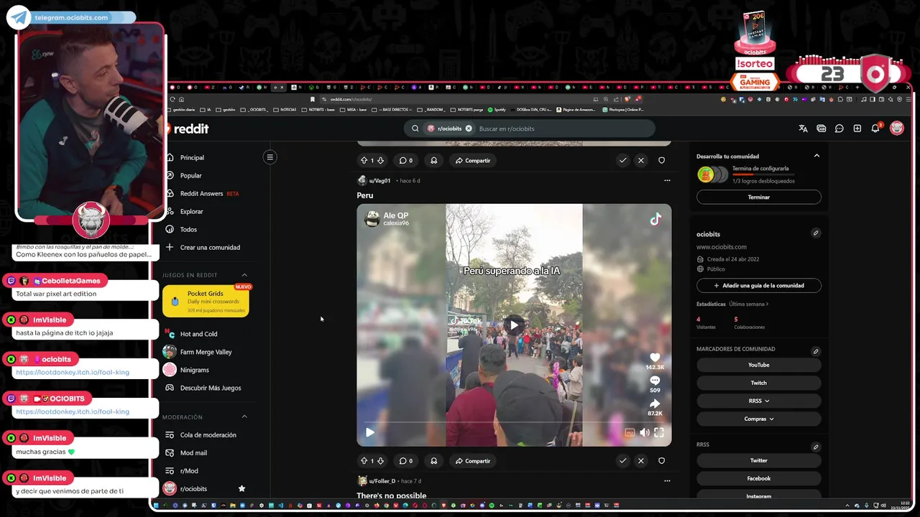Open the options menu of the Peru post
This screenshot has height=517, width=920.
pos(667,180)
